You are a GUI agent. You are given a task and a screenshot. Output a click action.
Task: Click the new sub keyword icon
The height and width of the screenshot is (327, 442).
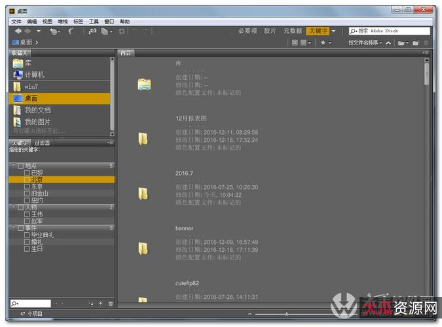[x=91, y=303]
